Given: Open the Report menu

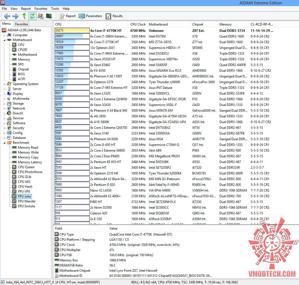Looking at the screenshot, I should 26,9.
